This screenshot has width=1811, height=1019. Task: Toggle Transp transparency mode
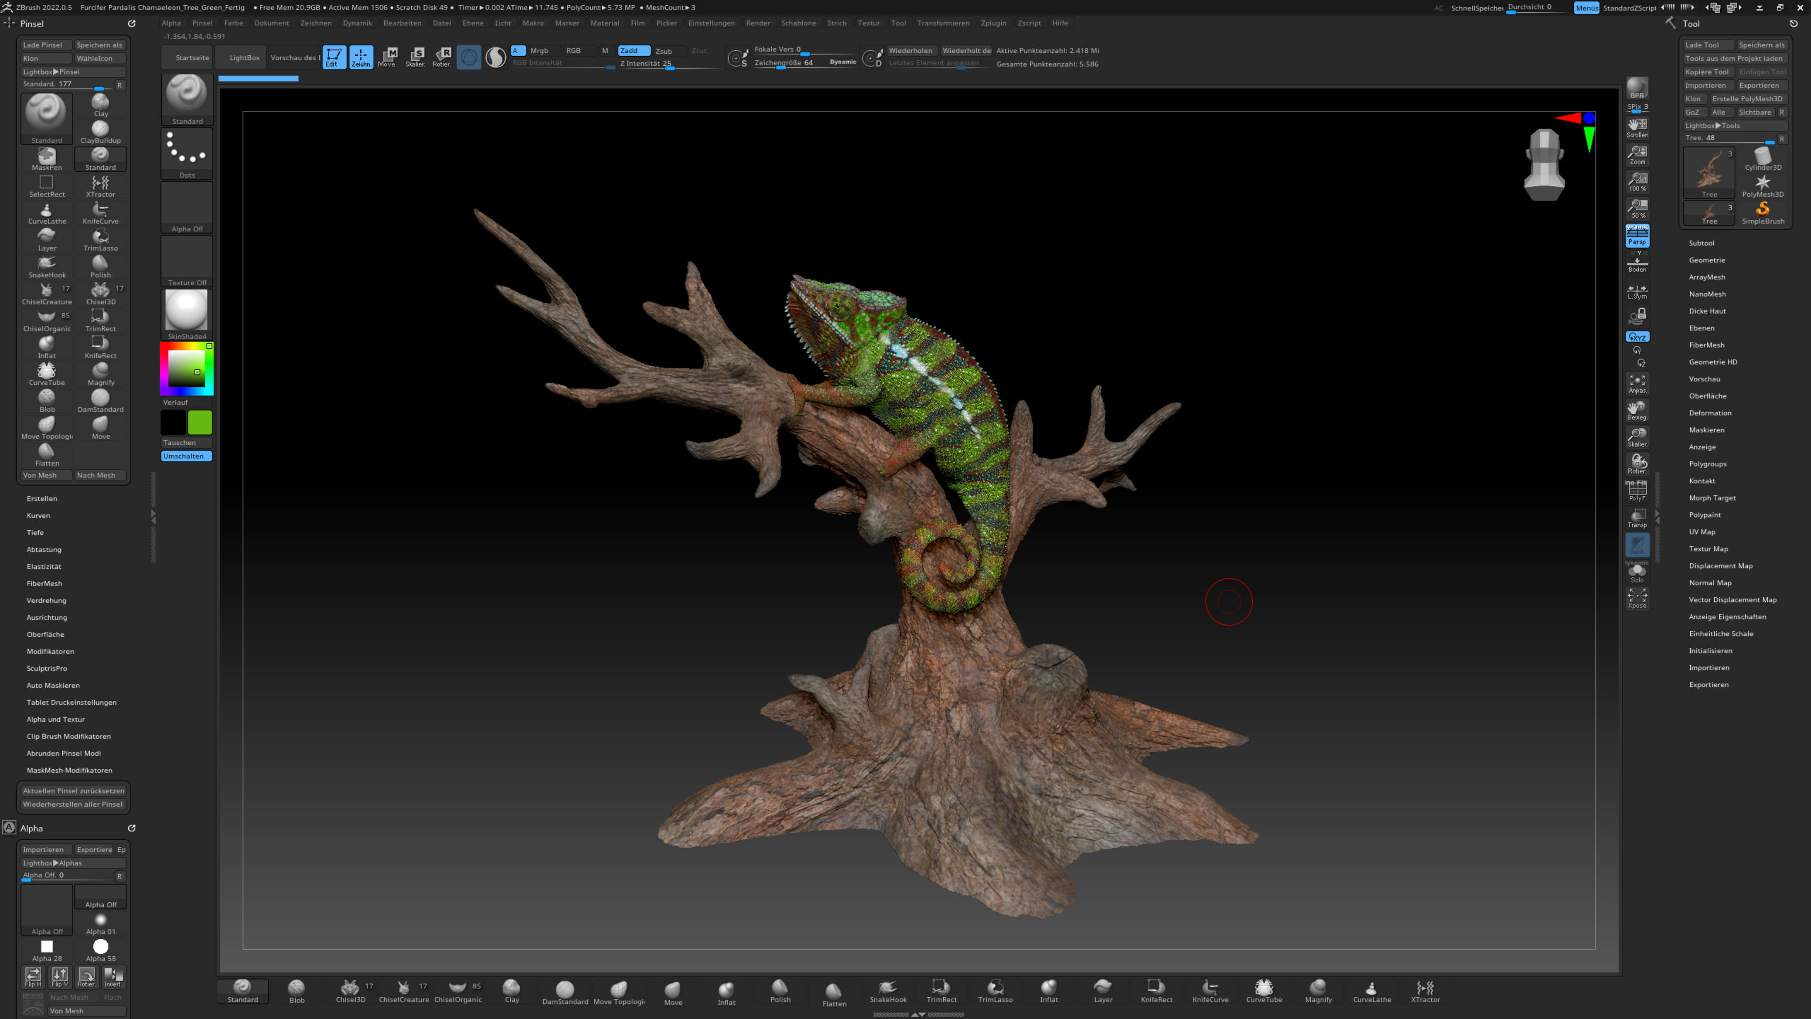click(1637, 518)
